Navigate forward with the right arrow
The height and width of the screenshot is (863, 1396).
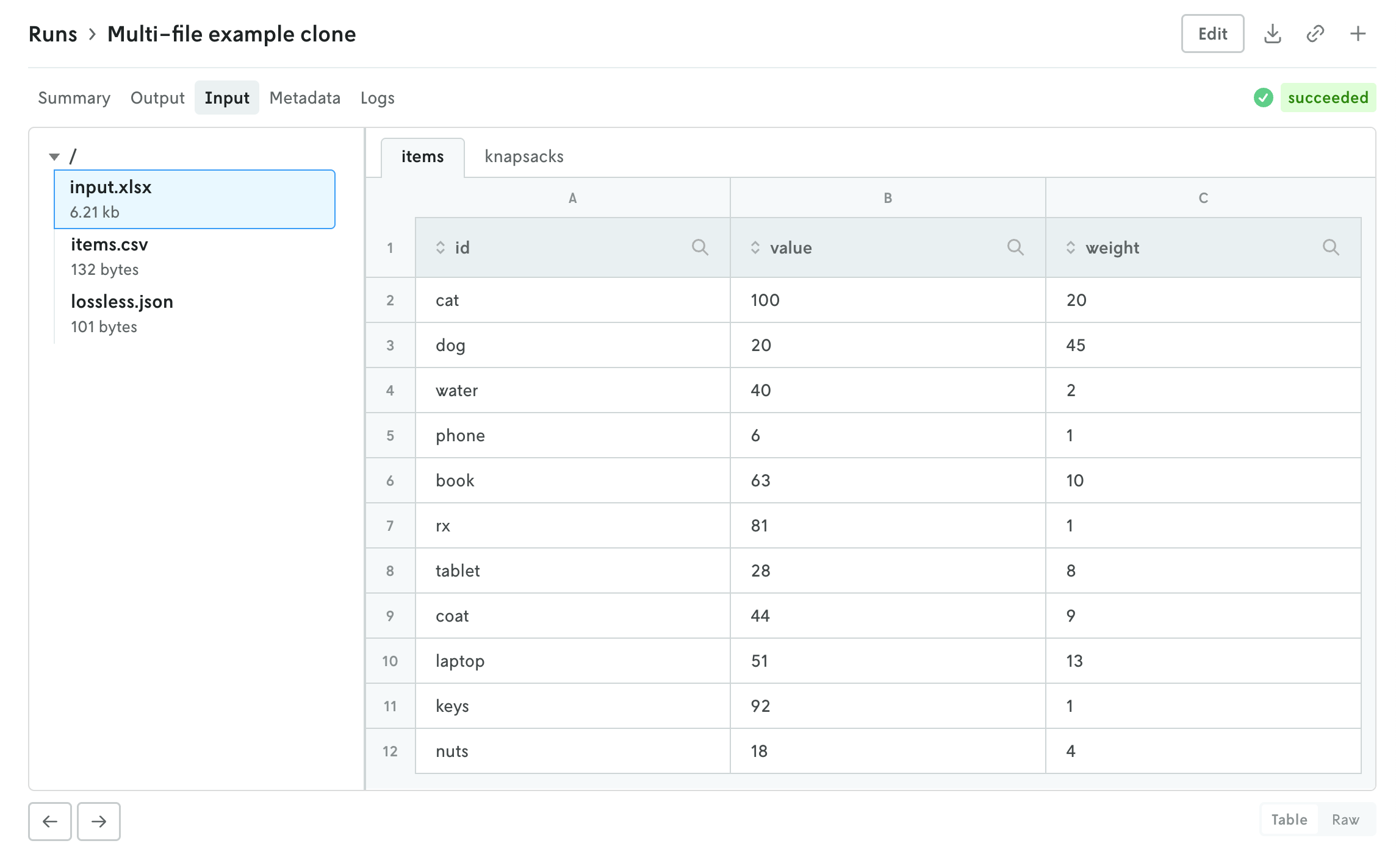[98, 822]
